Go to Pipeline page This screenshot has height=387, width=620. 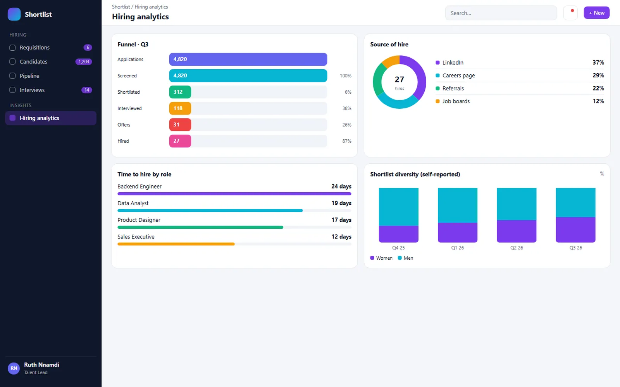point(51,76)
